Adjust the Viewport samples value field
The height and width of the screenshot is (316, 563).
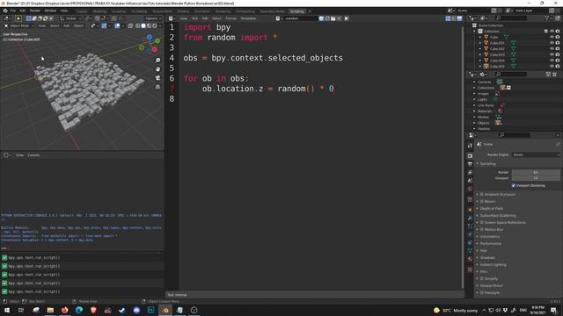[536, 178]
